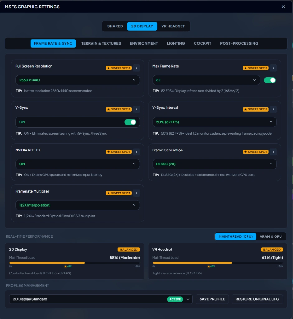The image size is (293, 319).
Task: Show info icon for V-Sync setting
Action: (136, 109)
